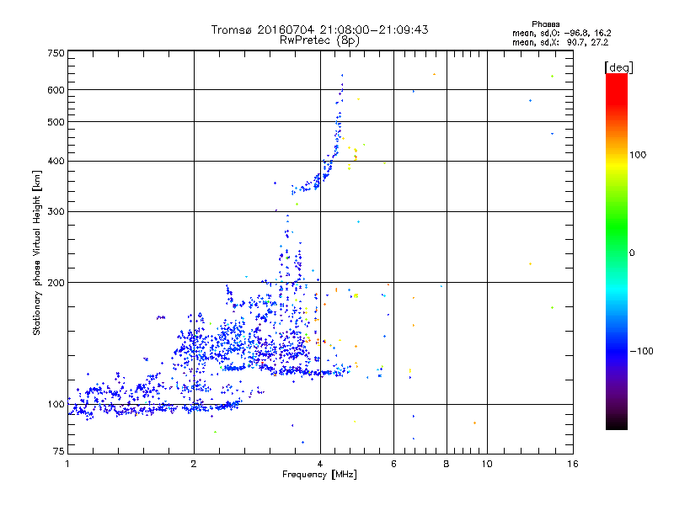Click the 'mean, sd,O: -96.8, 16.2' line
The height and width of the screenshot is (505, 674).
point(561,33)
